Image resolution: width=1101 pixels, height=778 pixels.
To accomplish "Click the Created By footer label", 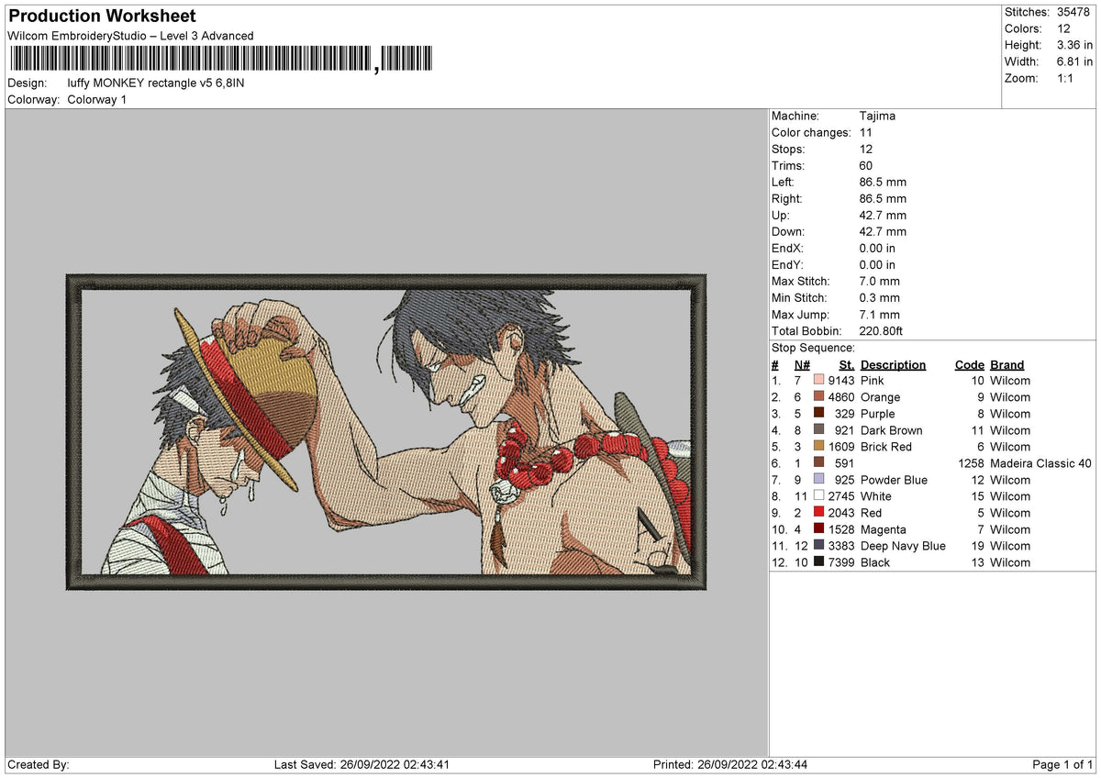I will click(39, 764).
